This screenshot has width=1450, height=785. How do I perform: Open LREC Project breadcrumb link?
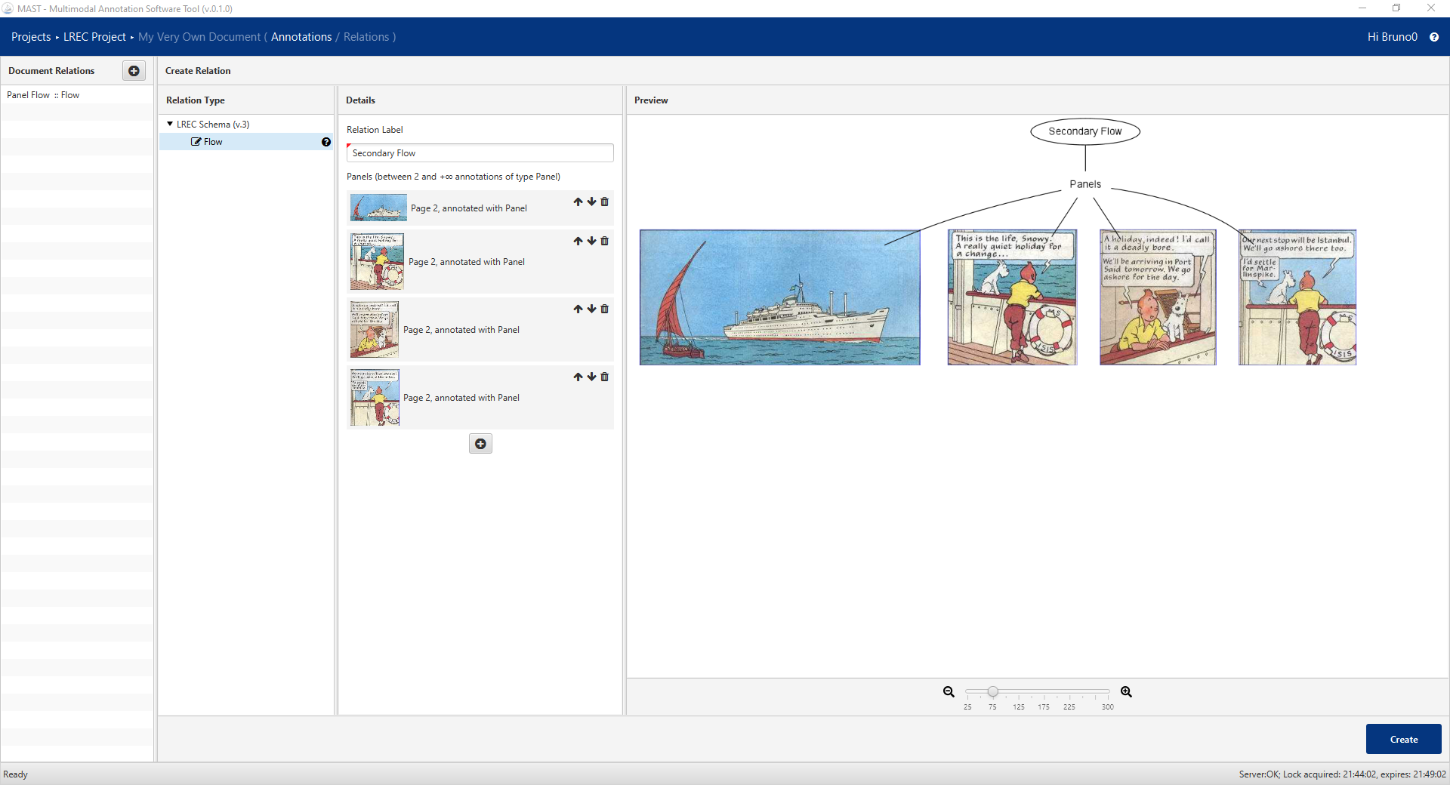94,37
